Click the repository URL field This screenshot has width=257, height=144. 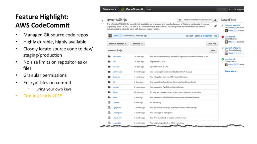198,20
